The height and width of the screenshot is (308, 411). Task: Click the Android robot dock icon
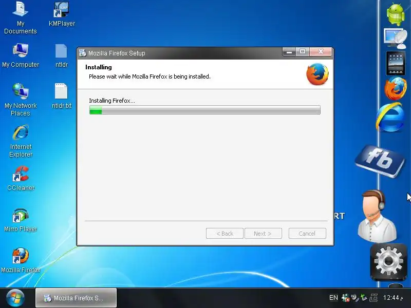coord(396,14)
